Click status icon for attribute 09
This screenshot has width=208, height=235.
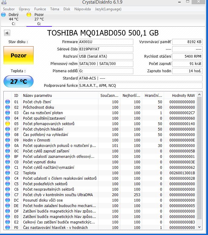point(8,140)
